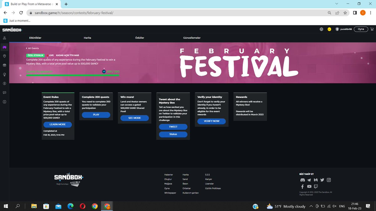The image size is (376, 211).
Task: Show hidden system tray icons
Action: click(311, 206)
